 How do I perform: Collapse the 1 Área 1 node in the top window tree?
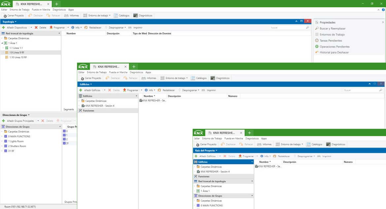point(2,43)
